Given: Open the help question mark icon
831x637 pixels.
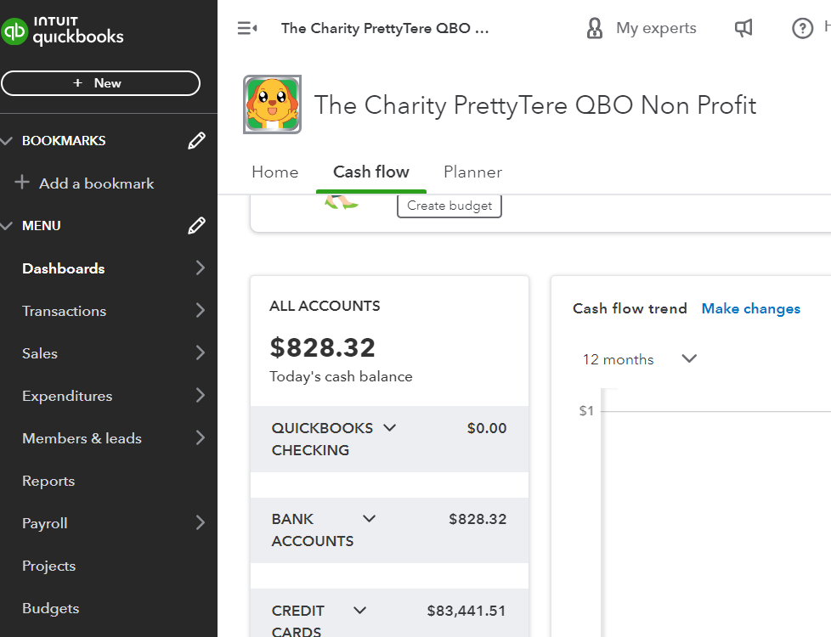Looking at the screenshot, I should (802, 29).
